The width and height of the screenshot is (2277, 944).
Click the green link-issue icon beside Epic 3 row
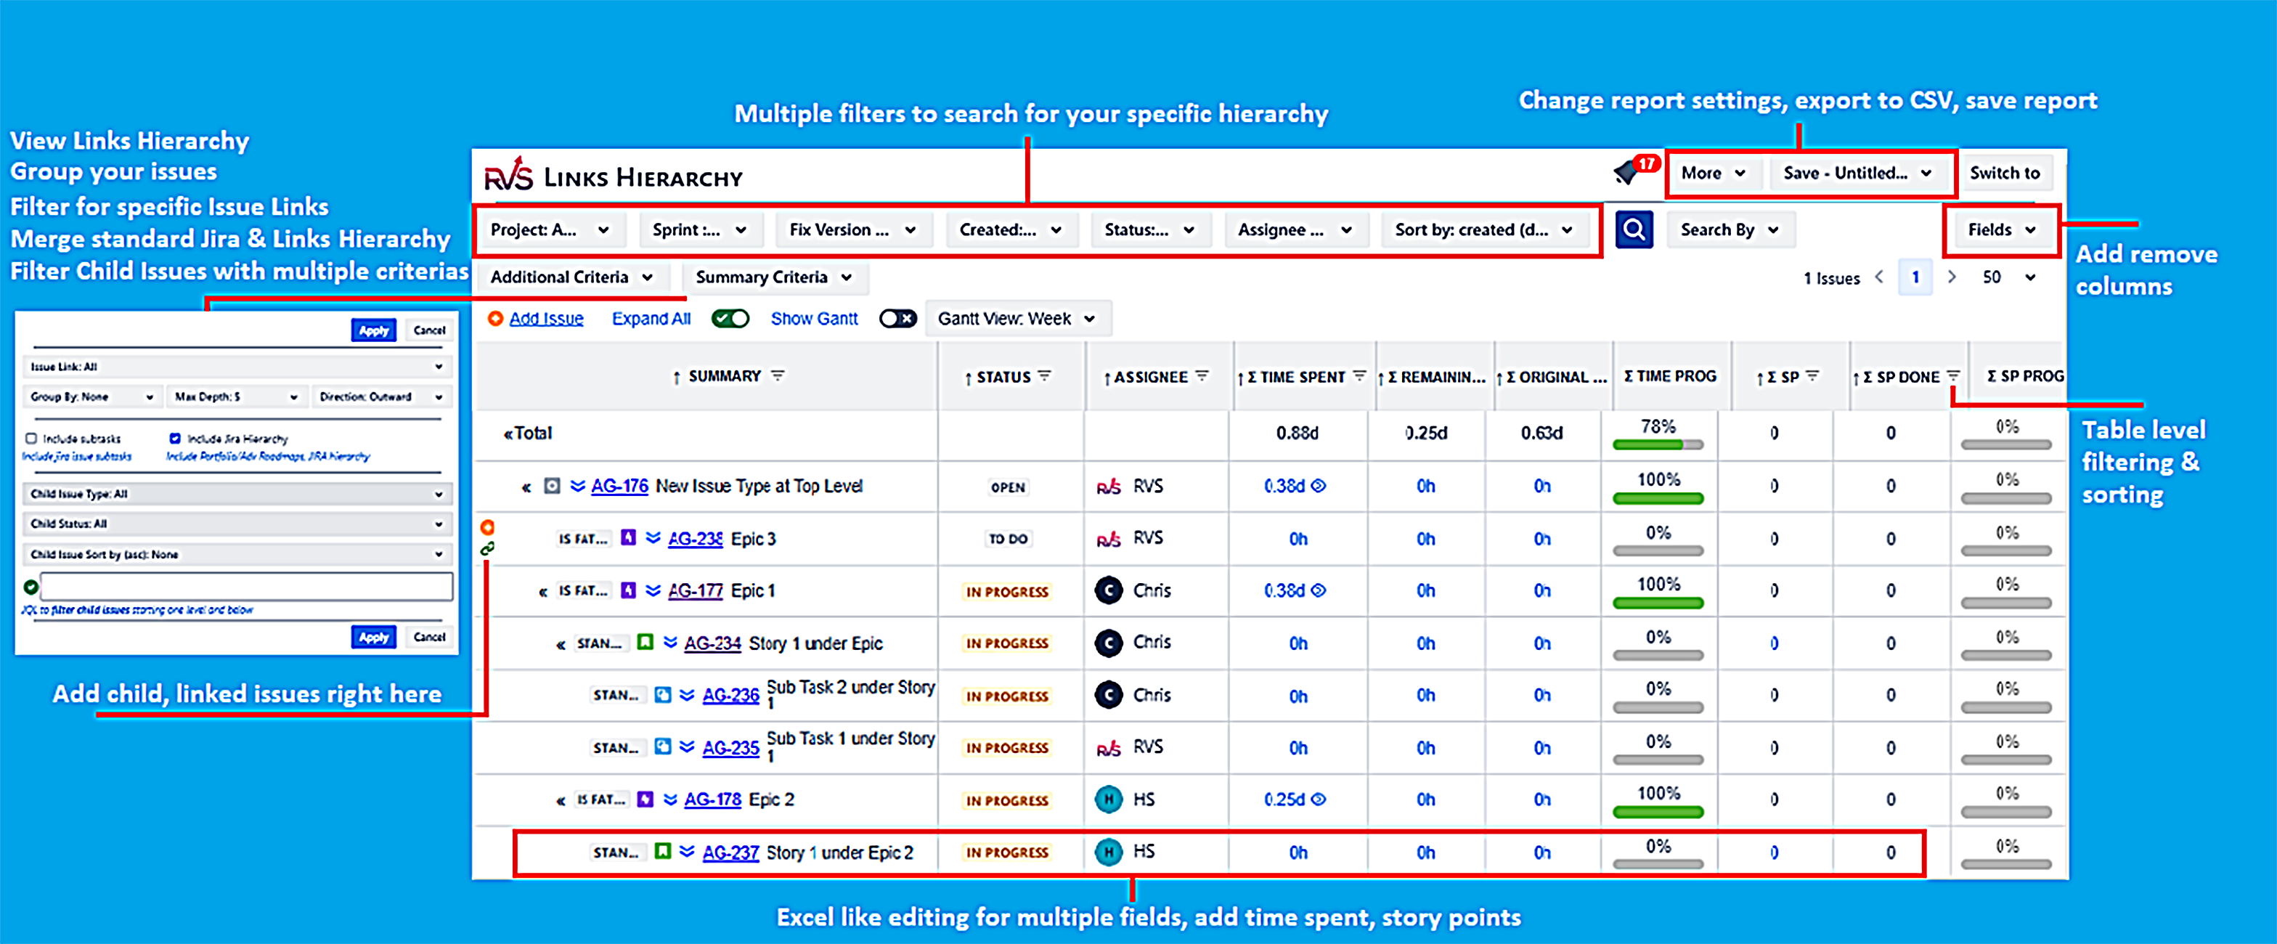487,549
